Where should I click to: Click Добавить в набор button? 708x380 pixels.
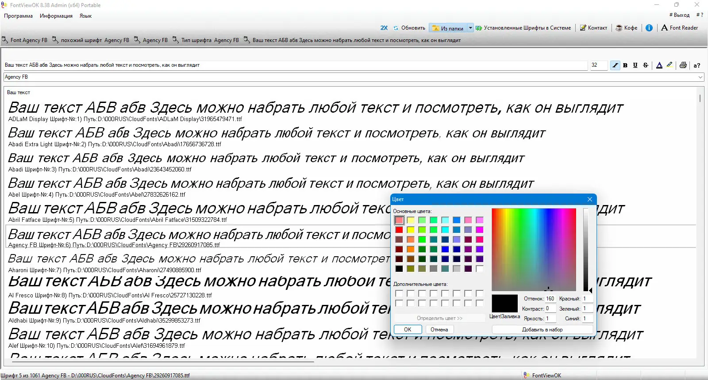pyautogui.click(x=543, y=330)
